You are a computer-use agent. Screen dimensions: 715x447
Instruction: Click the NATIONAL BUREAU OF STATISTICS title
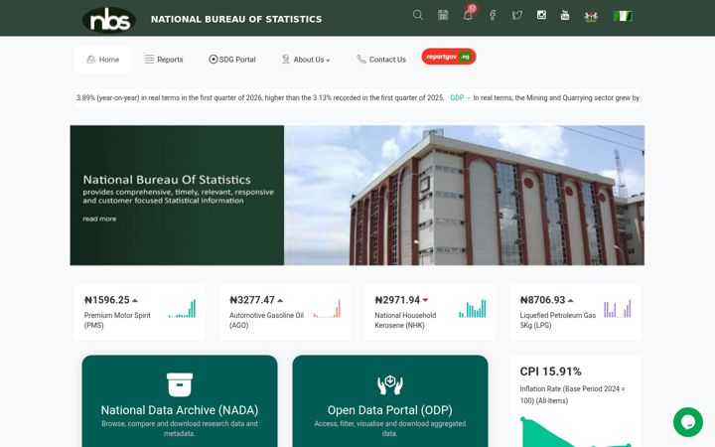pyautogui.click(x=236, y=19)
